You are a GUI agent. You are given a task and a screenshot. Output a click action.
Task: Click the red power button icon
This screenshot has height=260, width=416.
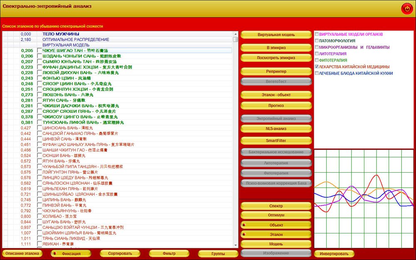406,8
